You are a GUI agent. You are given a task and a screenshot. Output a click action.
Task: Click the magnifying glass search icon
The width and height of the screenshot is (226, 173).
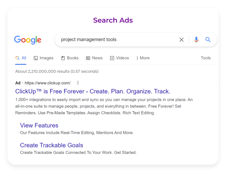[x=208, y=39]
